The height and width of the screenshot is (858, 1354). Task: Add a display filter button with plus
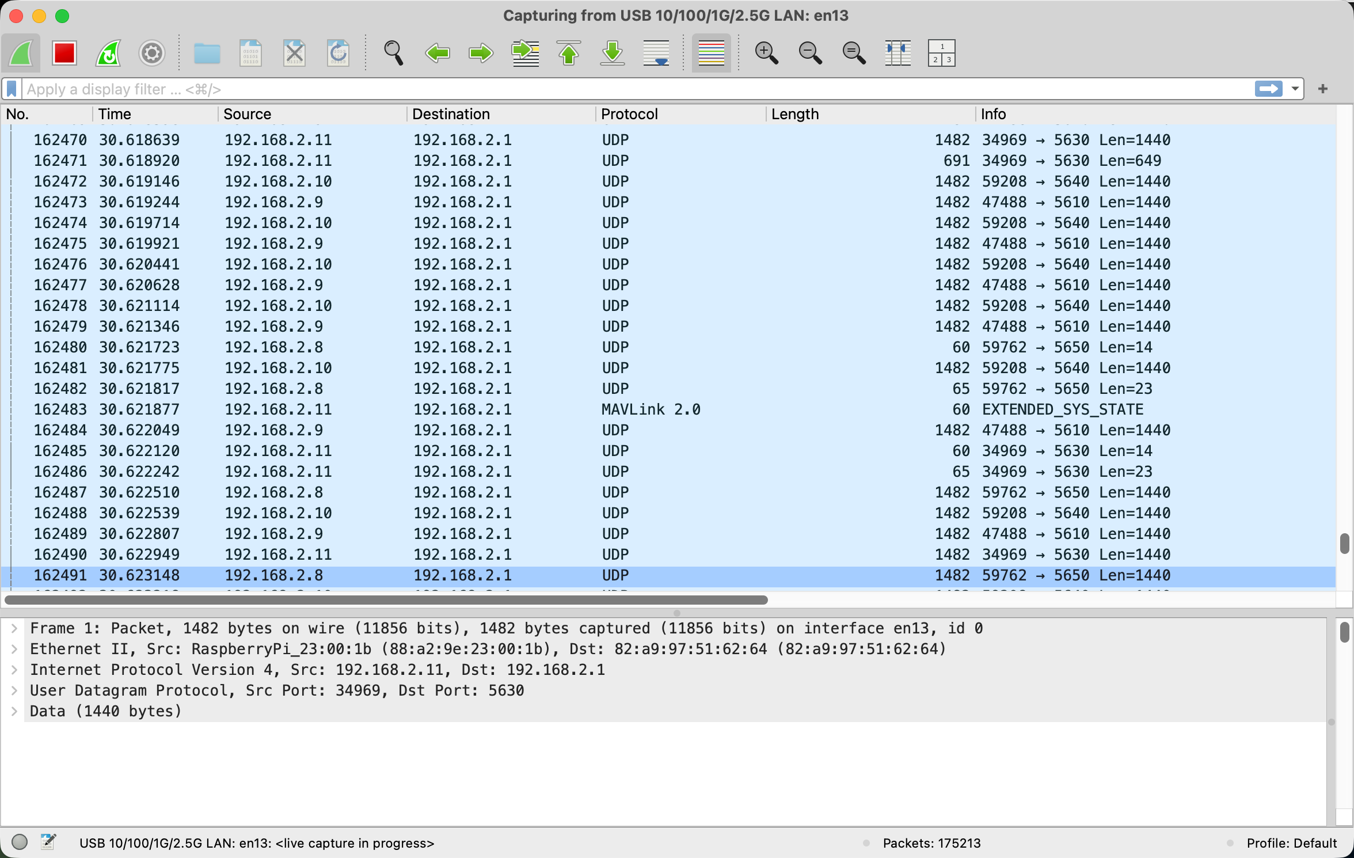click(x=1323, y=89)
